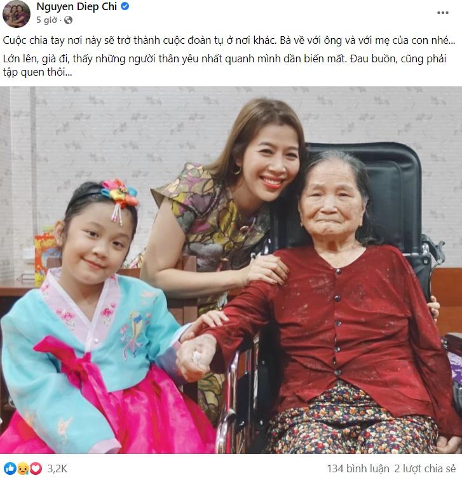Click the globe public audience icon

coord(68,20)
